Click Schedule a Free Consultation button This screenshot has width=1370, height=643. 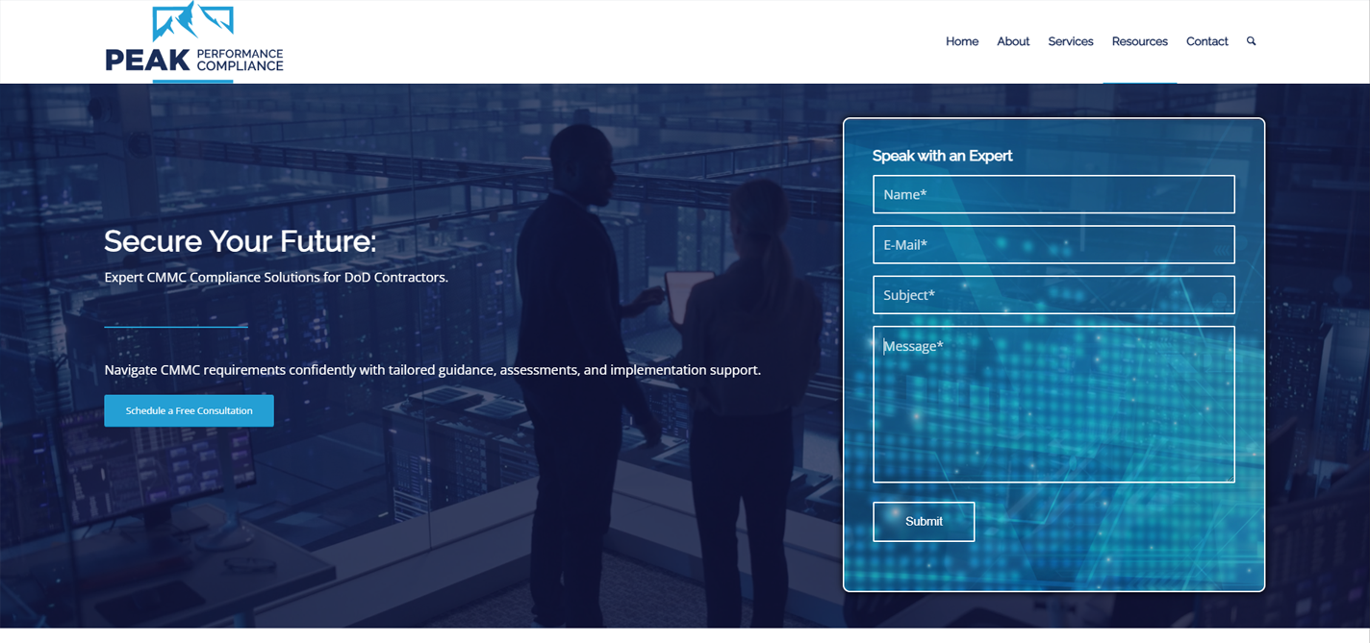189,410
